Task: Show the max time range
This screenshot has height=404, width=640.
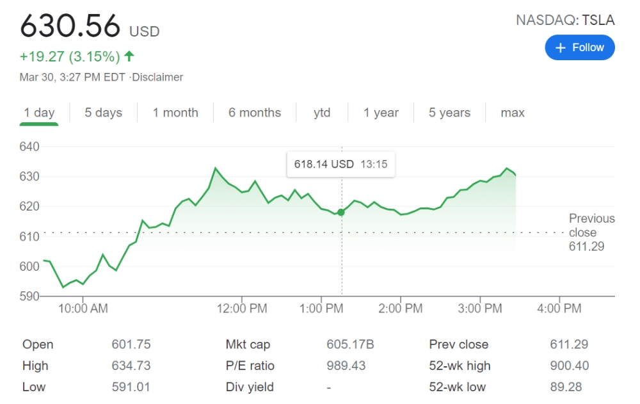Action: click(513, 113)
